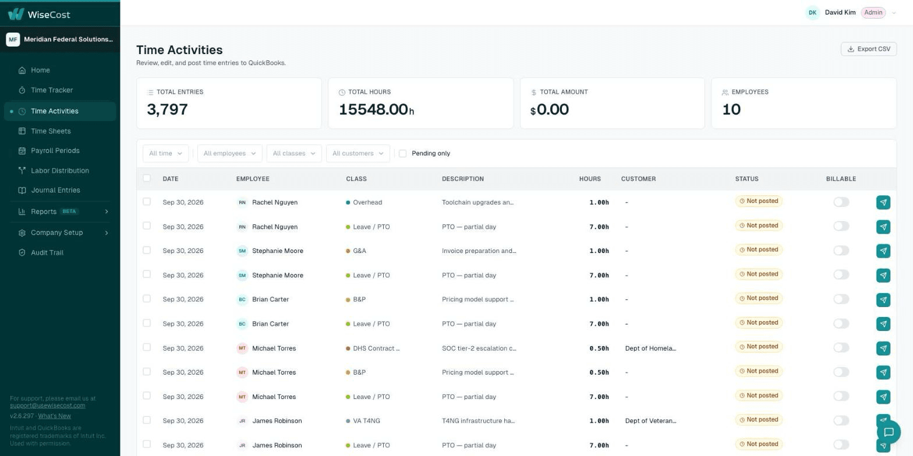The height and width of the screenshot is (456, 913).
Task: Click the Audit Trail shield icon
Action: pos(22,253)
